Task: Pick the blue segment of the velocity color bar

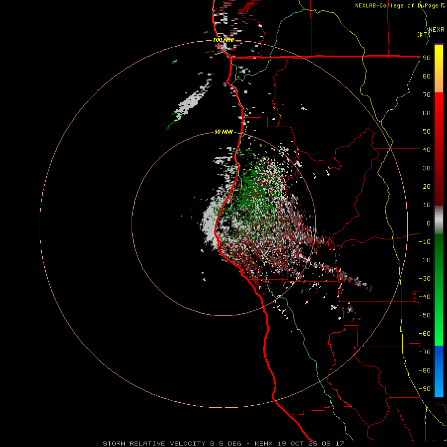Action: [x=439, y=372]
